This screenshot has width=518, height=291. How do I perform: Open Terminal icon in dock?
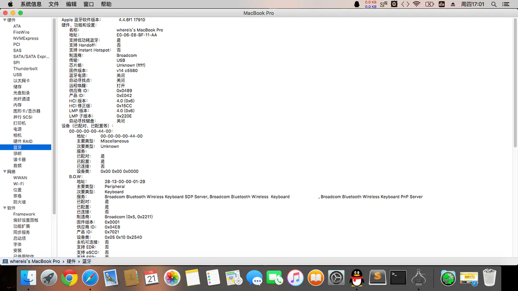click(x=398, y=278)
